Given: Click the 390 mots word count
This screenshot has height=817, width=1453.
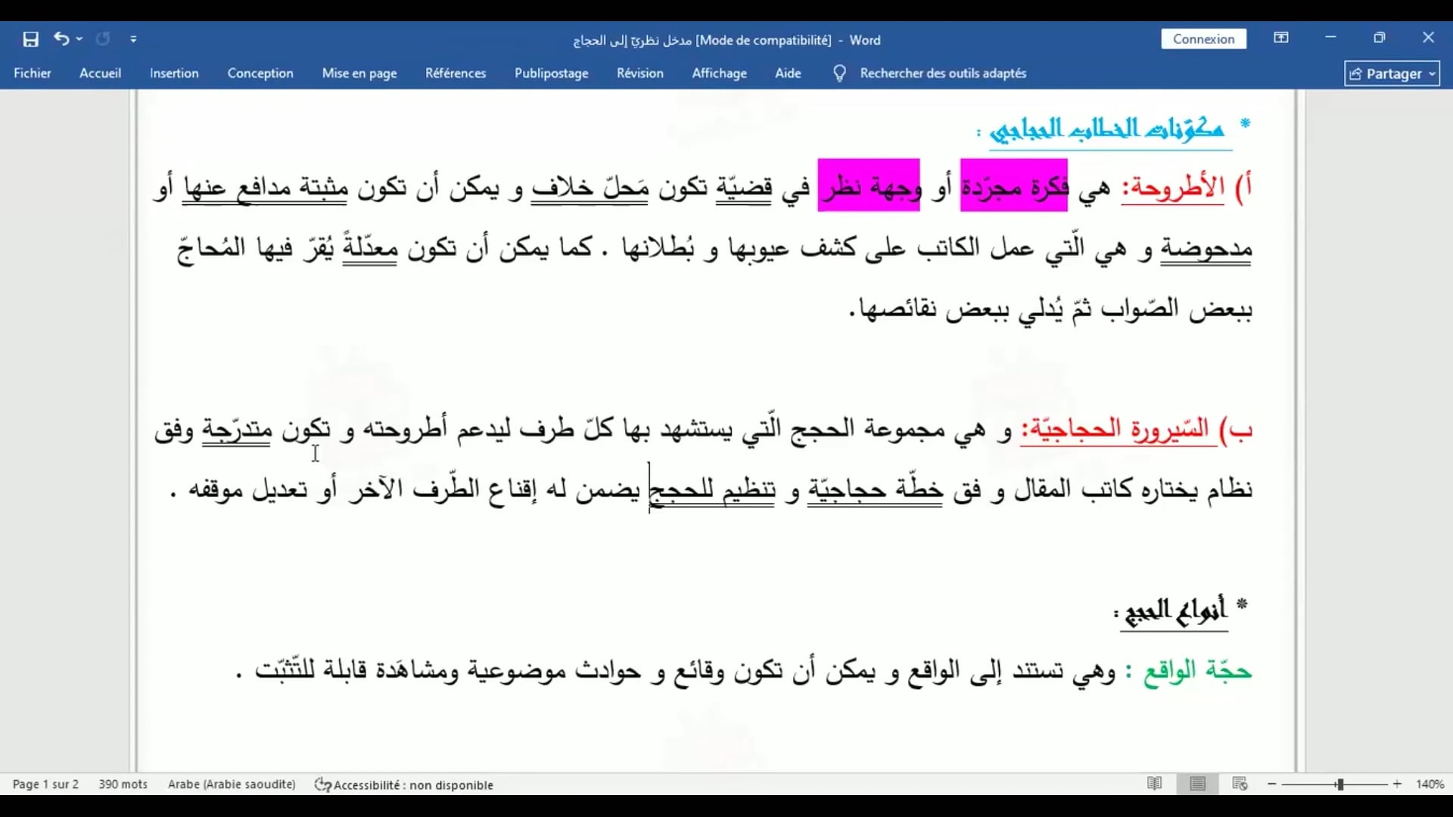Looking at the screenshot, I should (x=123, y=784).
